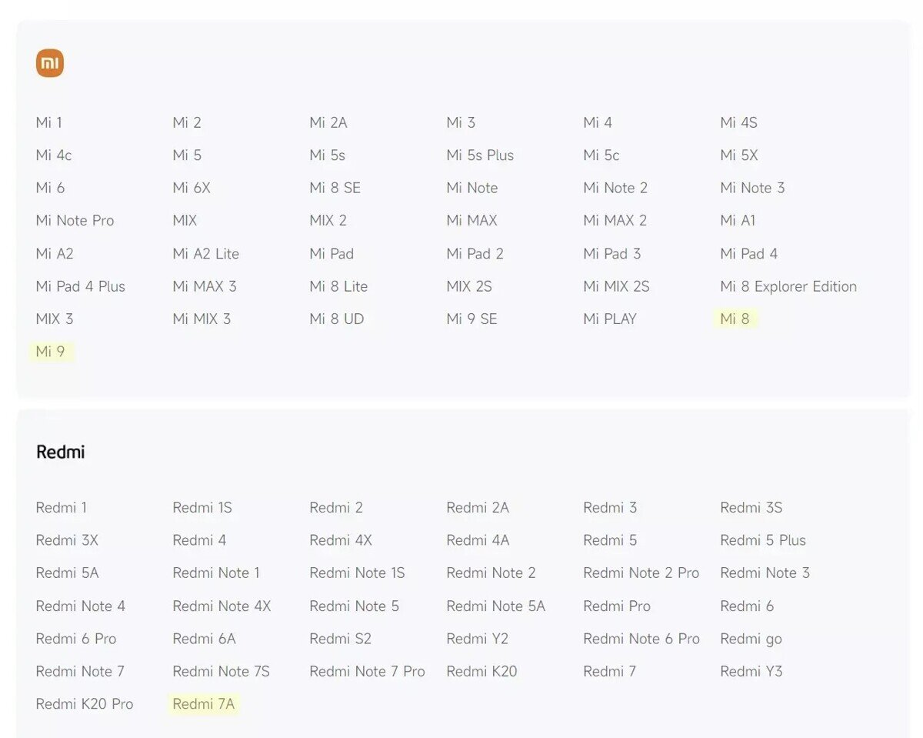Image resolution: width=923 pixels, height=738 pixels.
Task: Open the highlighted Mi 9 entry
Action: pyautogui.click(x=51, y=352)
